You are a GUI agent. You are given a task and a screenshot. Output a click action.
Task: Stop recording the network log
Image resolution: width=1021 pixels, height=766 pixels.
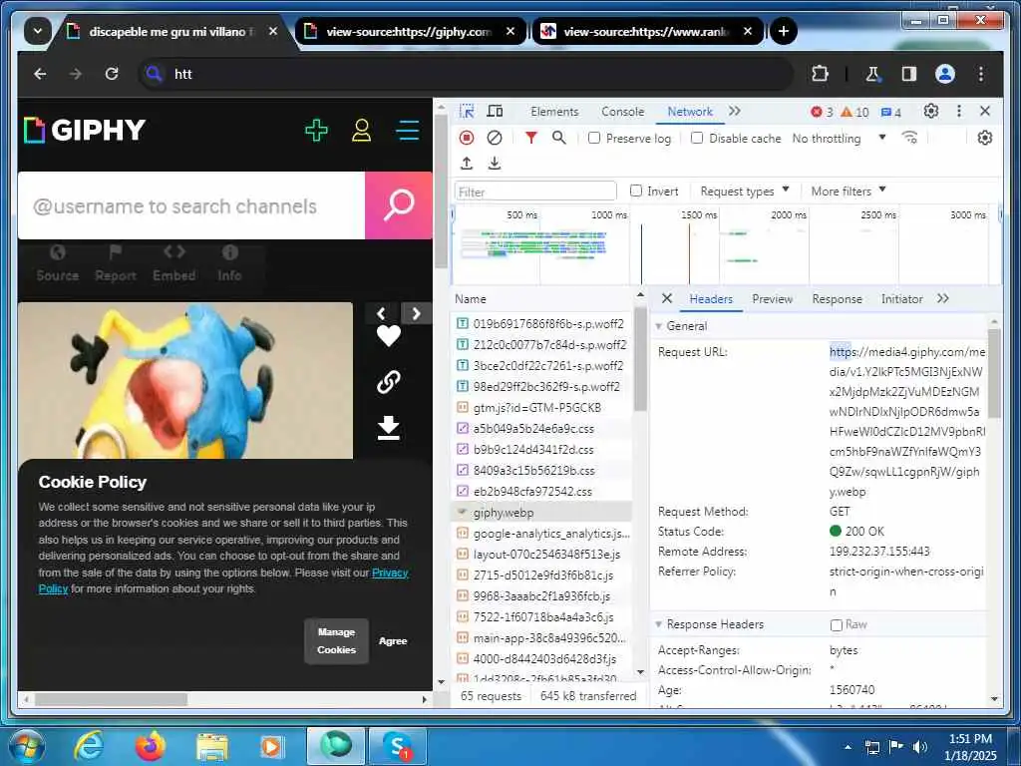[x=467, y=138]
